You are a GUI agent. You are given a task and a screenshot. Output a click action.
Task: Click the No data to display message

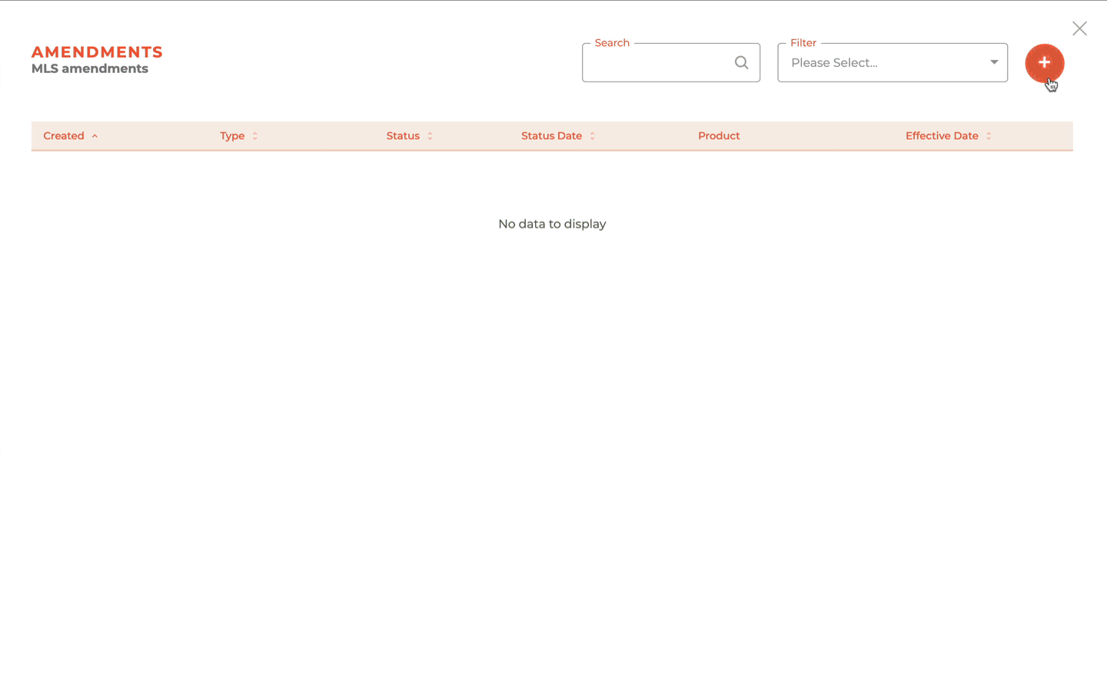[552, 225]
